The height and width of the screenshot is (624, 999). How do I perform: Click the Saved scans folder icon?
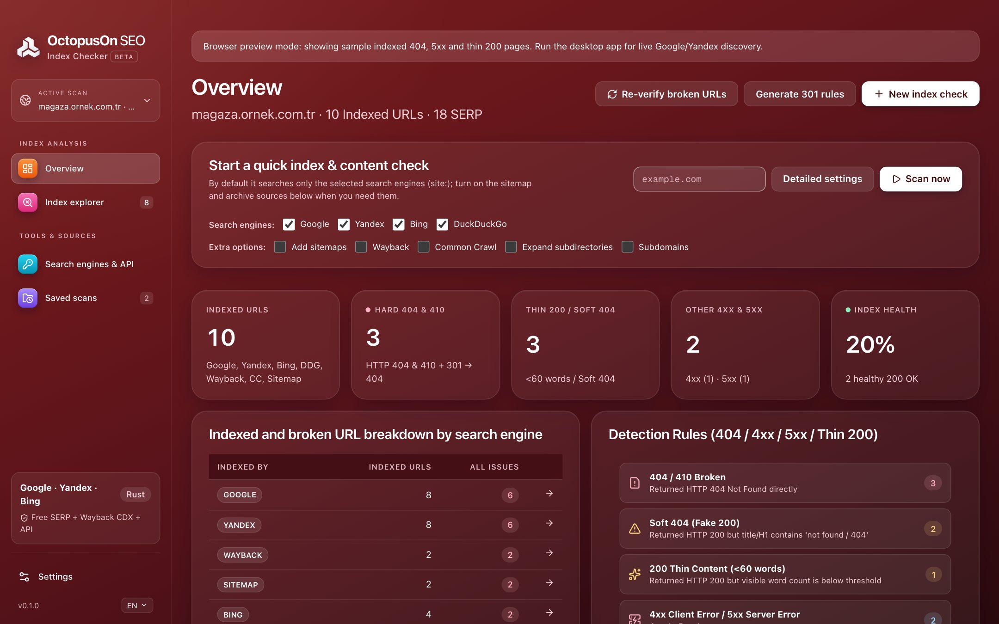(x=28, y=298)
